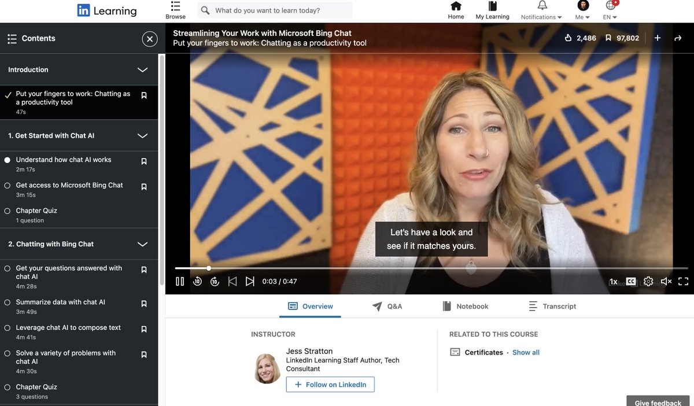The image size is (694, 406).
Task: Collapse the Introduction section
Action: pyautogui.click(x=142, y=70)
